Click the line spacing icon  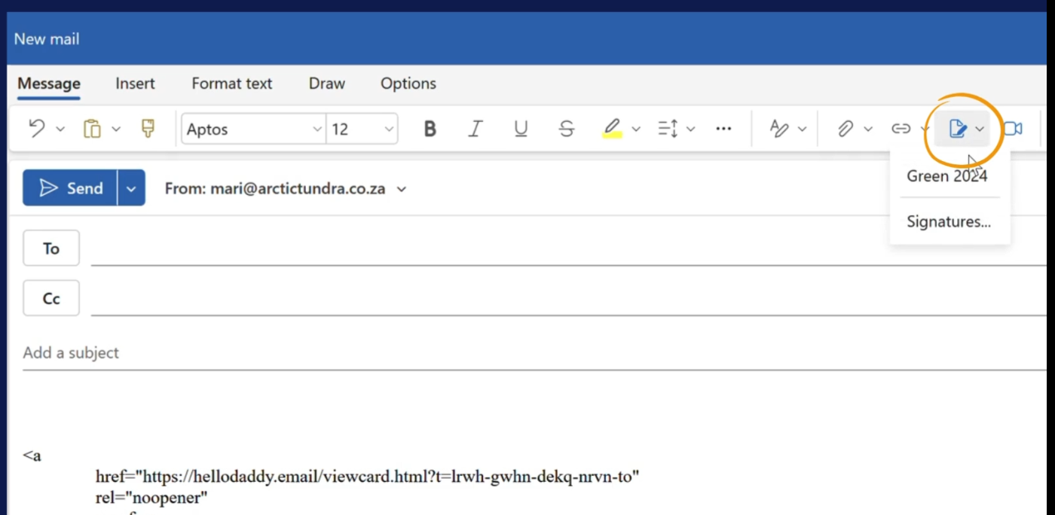(x=668, y=129)
